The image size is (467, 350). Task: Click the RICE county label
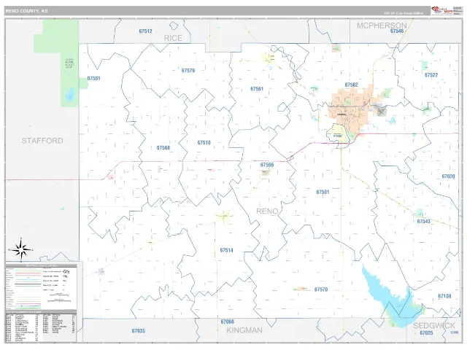[x=173, y=38]
